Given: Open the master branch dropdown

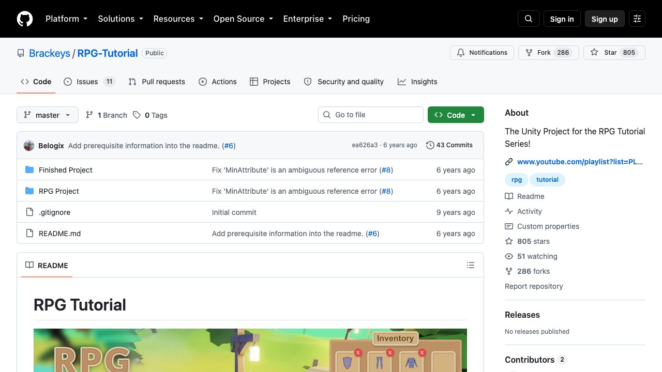Looking at the screenshot, I should (48, 115).
